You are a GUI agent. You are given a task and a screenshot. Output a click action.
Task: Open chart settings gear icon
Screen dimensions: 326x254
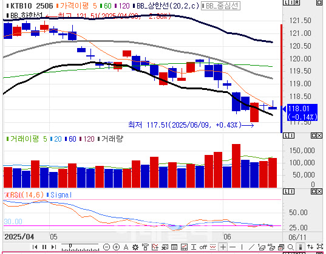click(135, 247)
